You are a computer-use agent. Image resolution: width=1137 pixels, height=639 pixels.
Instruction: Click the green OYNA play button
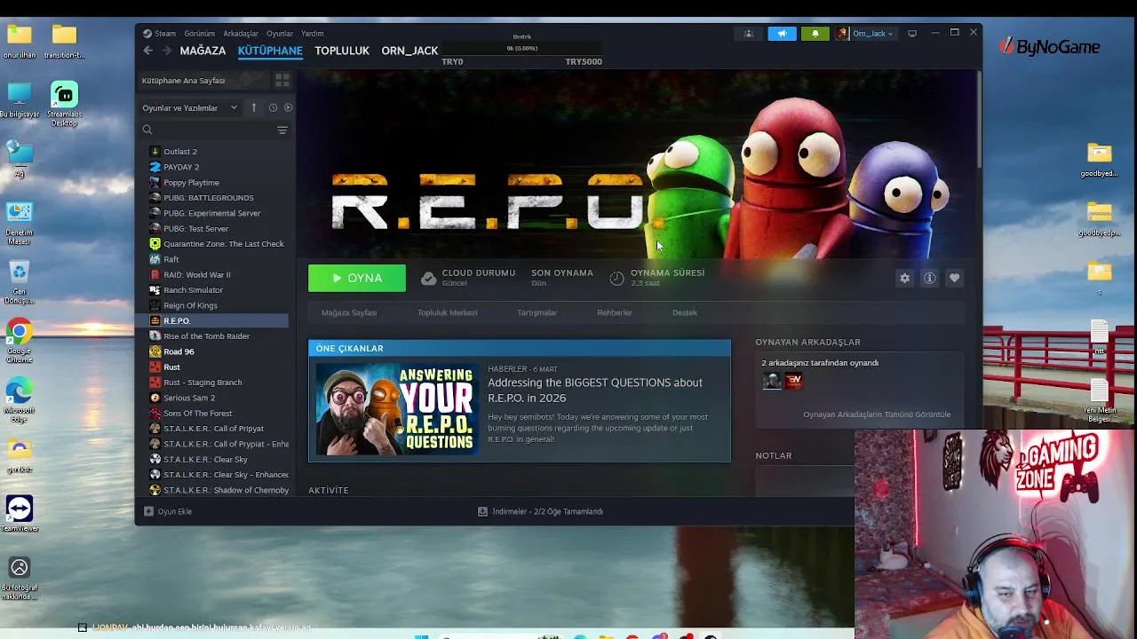pyautogui.click(x=357, y=279)
